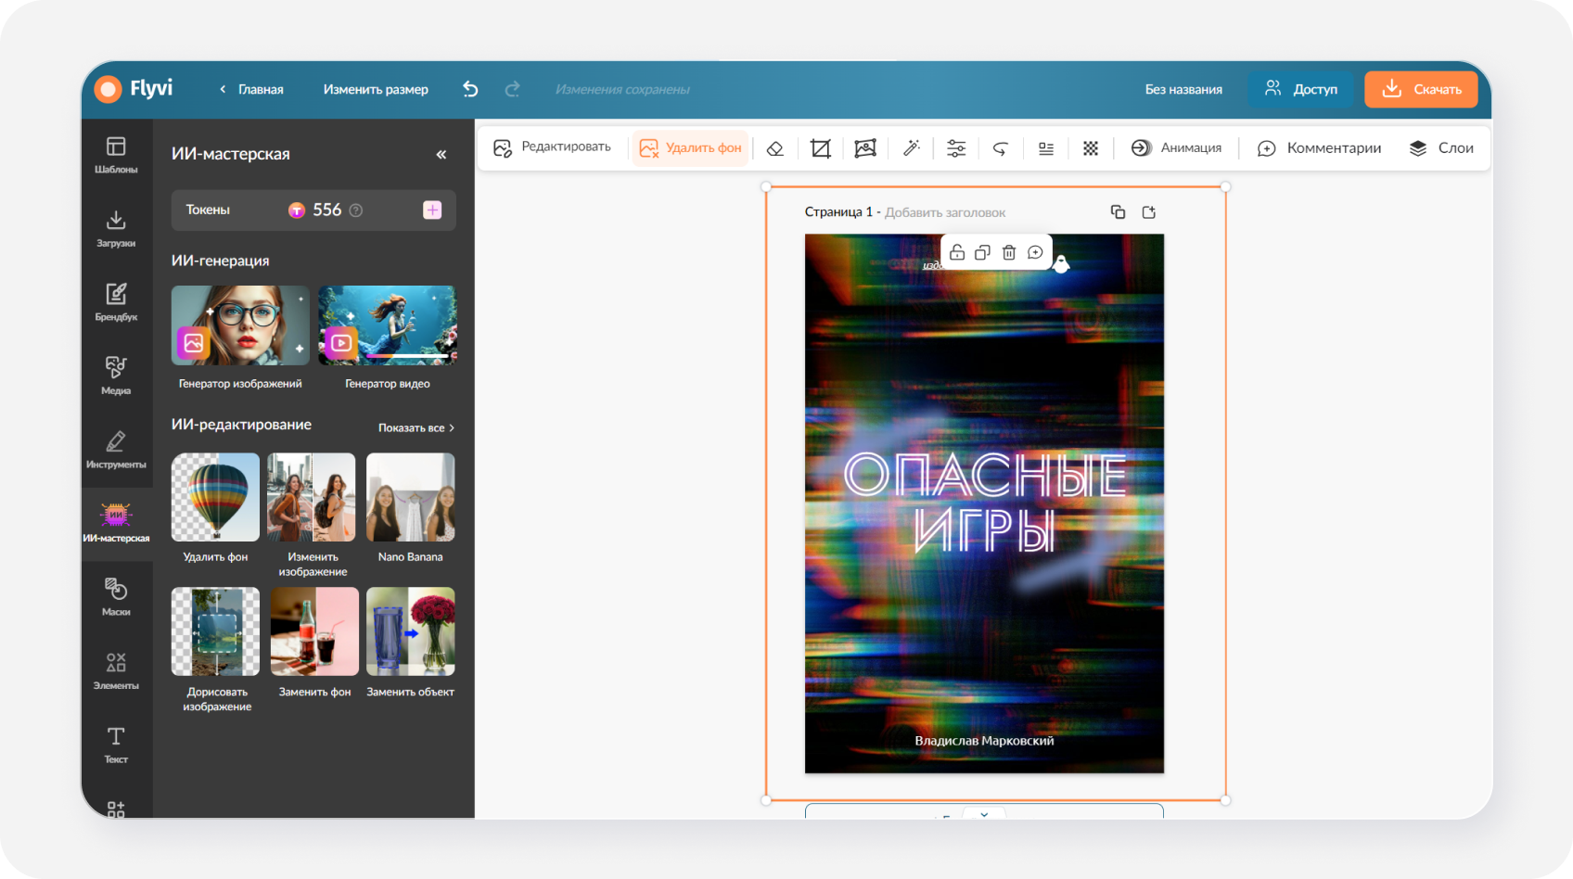The width and height of the screenshot is (1573, 879).
Task: Add more tokens with plus button
Action: pyautogui.click(x=432, y=210)
